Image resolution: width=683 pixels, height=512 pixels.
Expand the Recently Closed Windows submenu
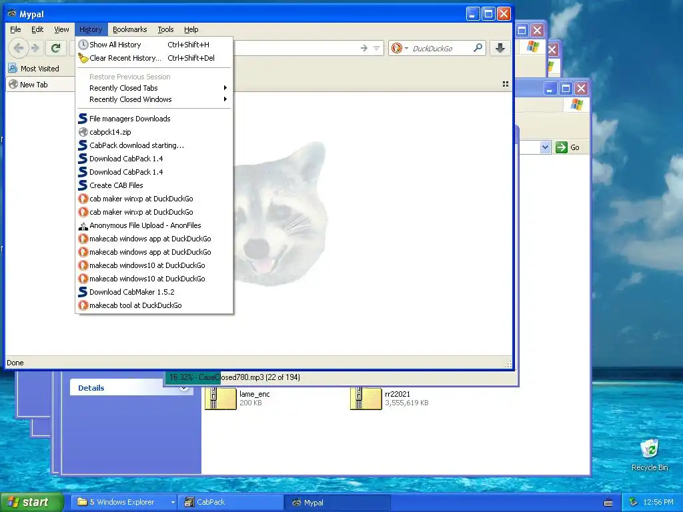(x=155, y=99)
